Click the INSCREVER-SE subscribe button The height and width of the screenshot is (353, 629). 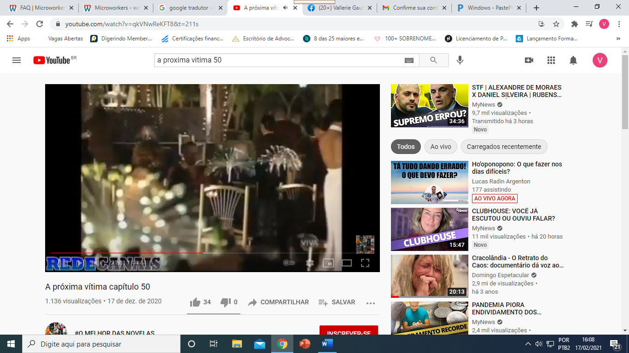click(349, 330)
